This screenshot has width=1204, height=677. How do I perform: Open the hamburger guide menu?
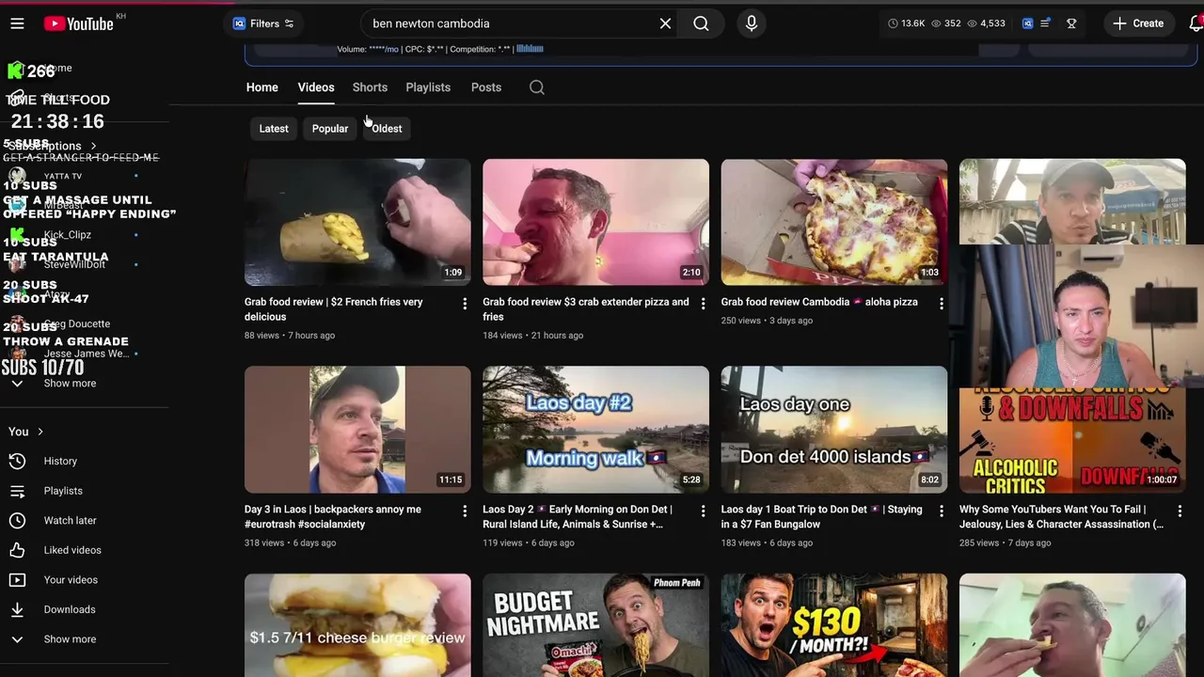(17, 24)
